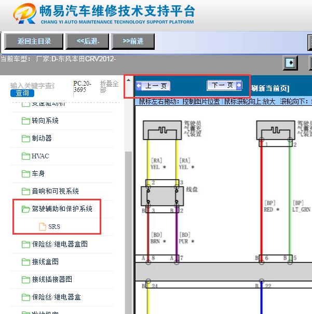Click the 车身 folder icon
312x314 pixels.
(x=26, y=174)
